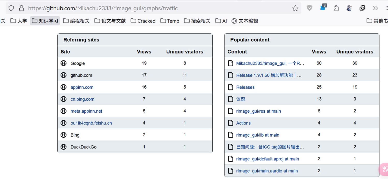Open the meta.appinn.net referrer link
The width and height of the screenshot is (388, 179).
click(86, 111)
